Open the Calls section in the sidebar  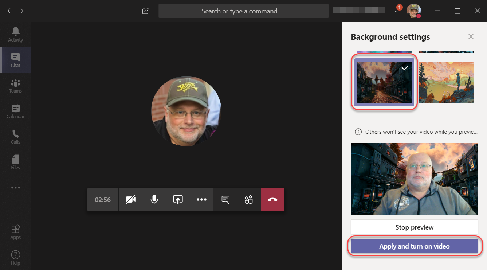pos(15,137)
